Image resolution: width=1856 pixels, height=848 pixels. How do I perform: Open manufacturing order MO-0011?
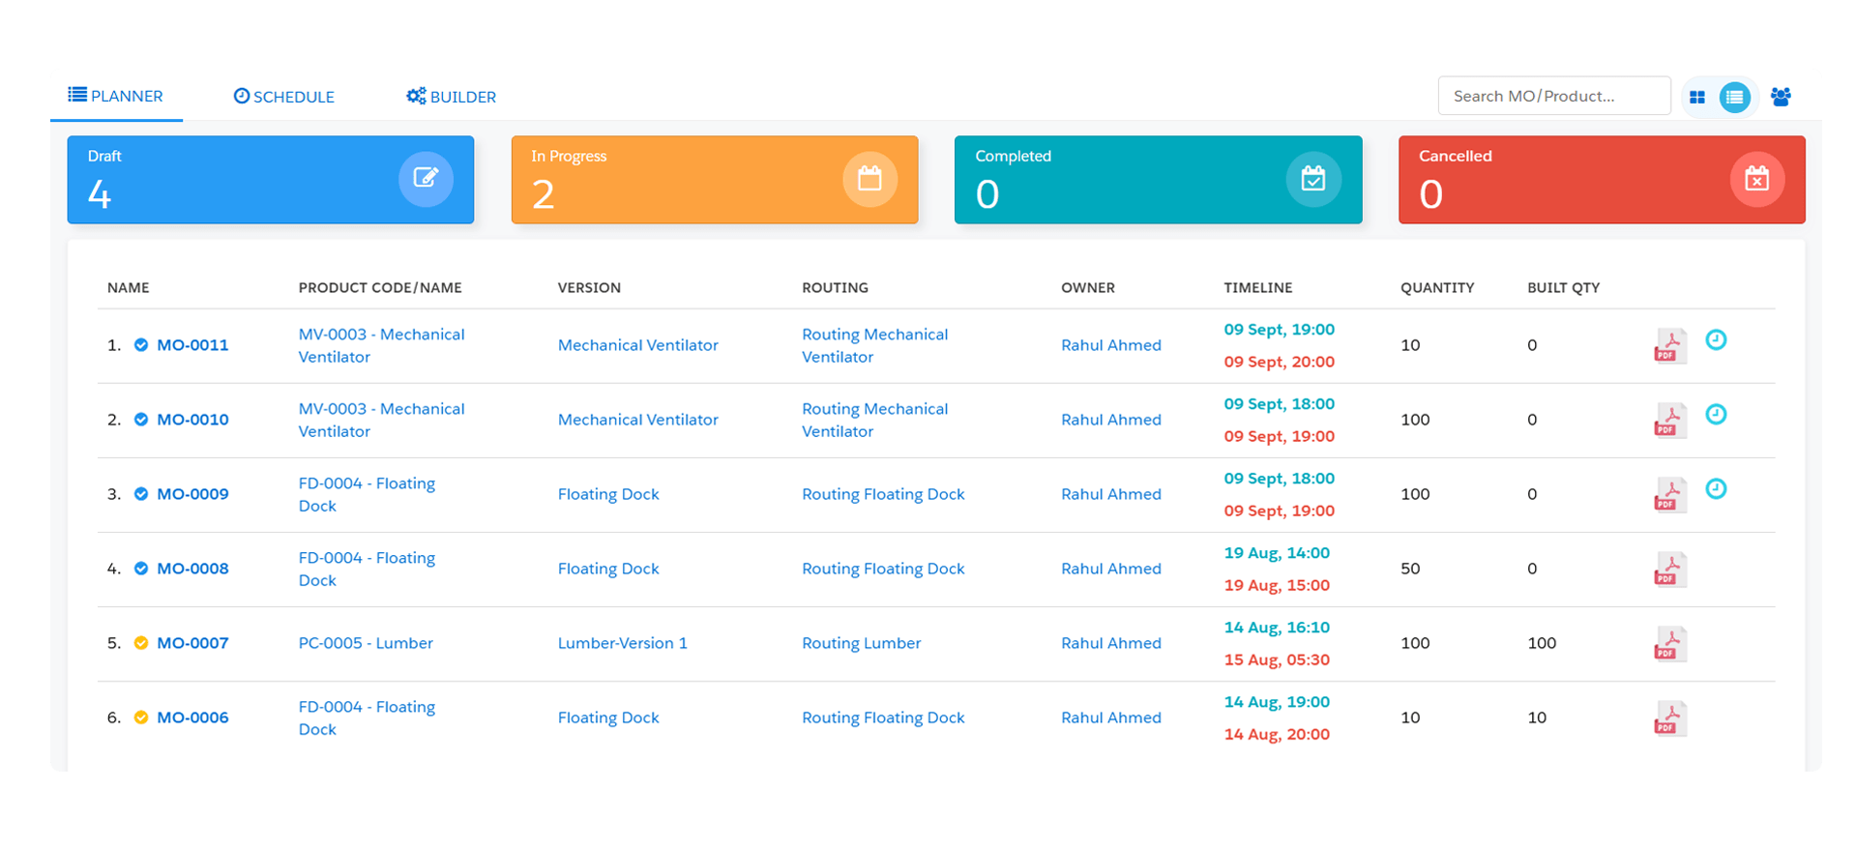[192, 345]
